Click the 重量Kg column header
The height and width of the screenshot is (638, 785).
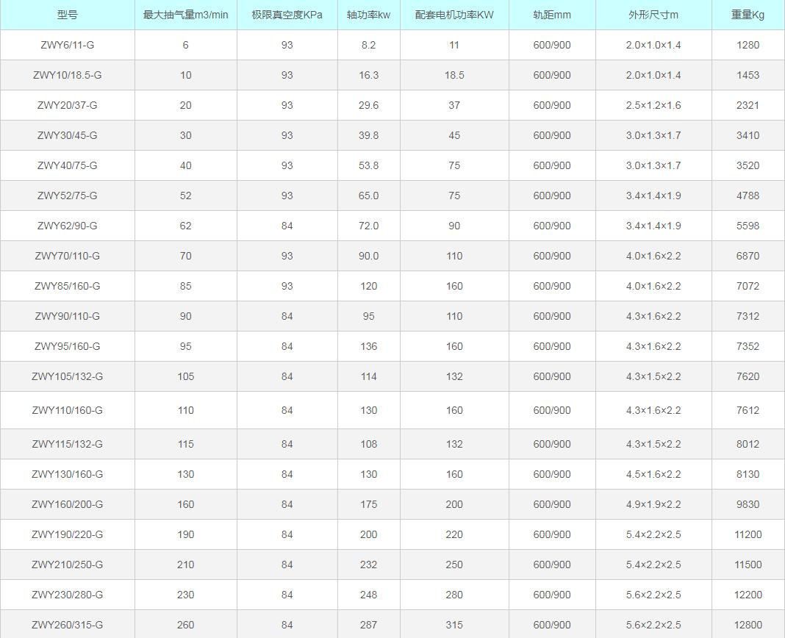click(x=748, y=15)
